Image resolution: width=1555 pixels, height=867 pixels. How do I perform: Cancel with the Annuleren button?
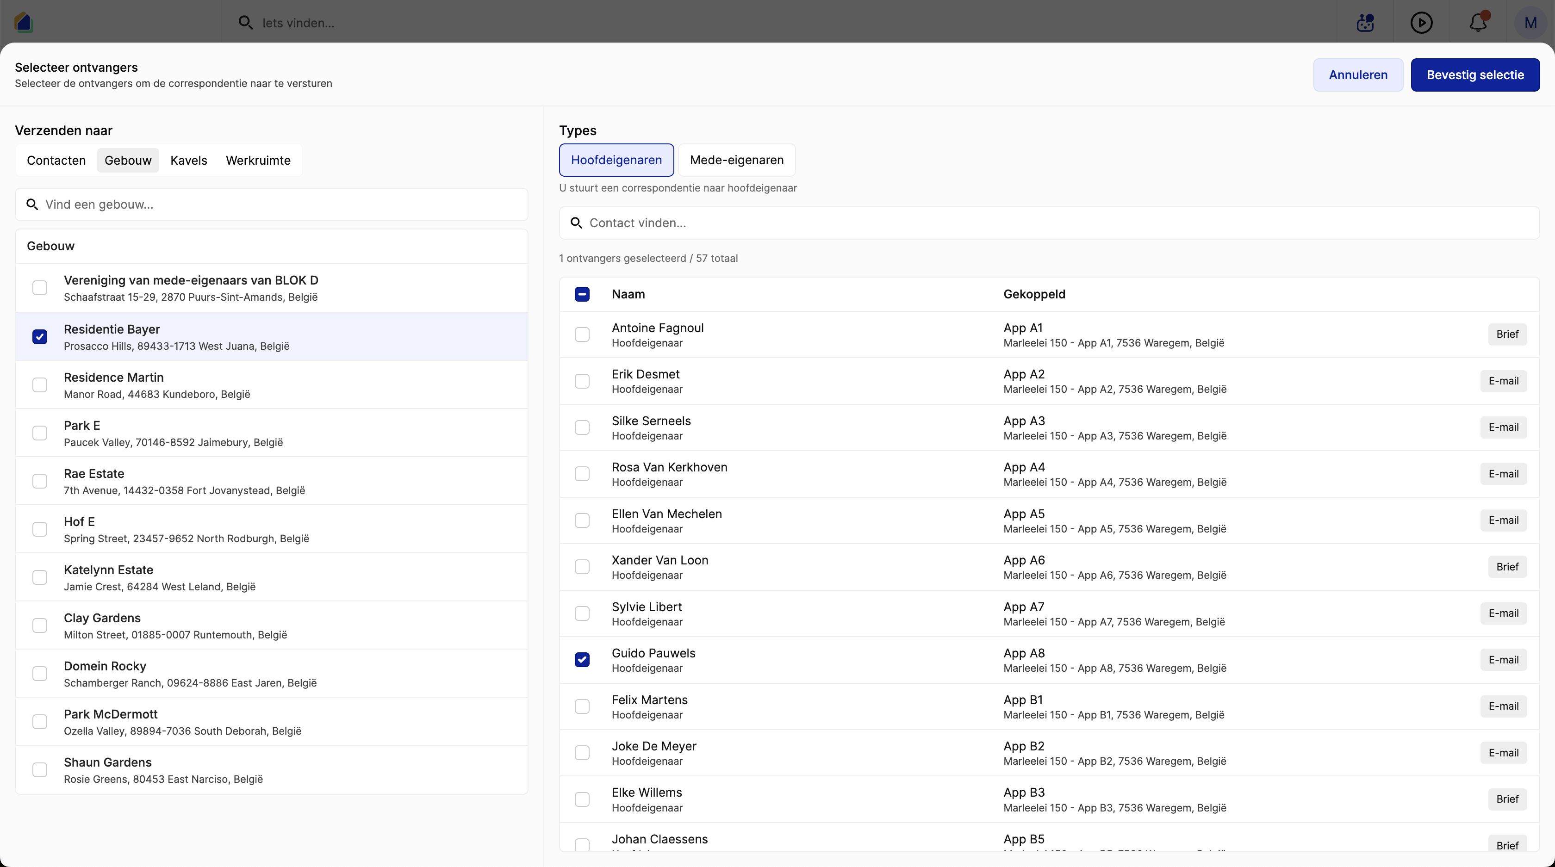[1358, 75]
